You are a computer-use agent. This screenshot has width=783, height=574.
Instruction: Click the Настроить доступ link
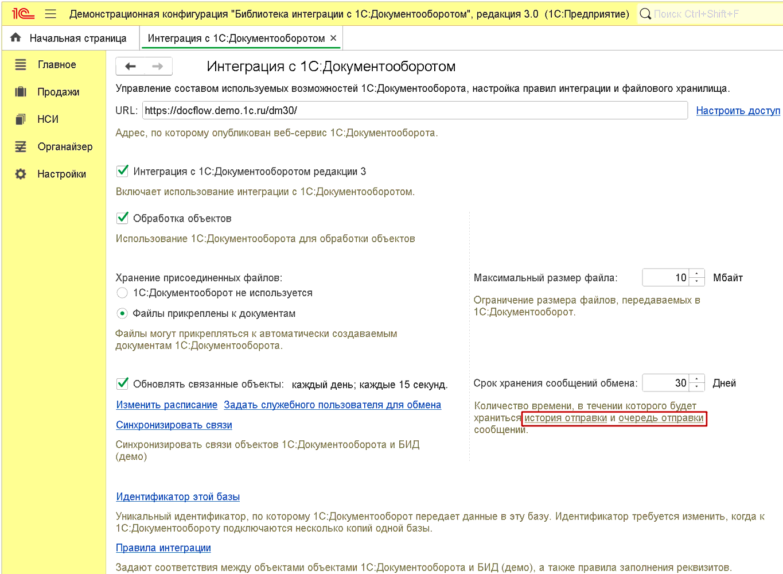coord(738,111)
